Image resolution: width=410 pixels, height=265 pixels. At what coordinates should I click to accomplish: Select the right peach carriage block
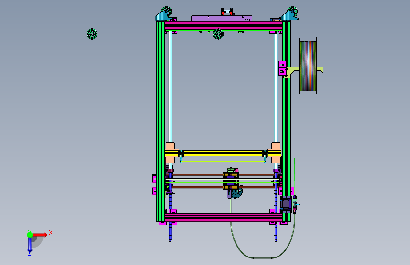[276, 153]
